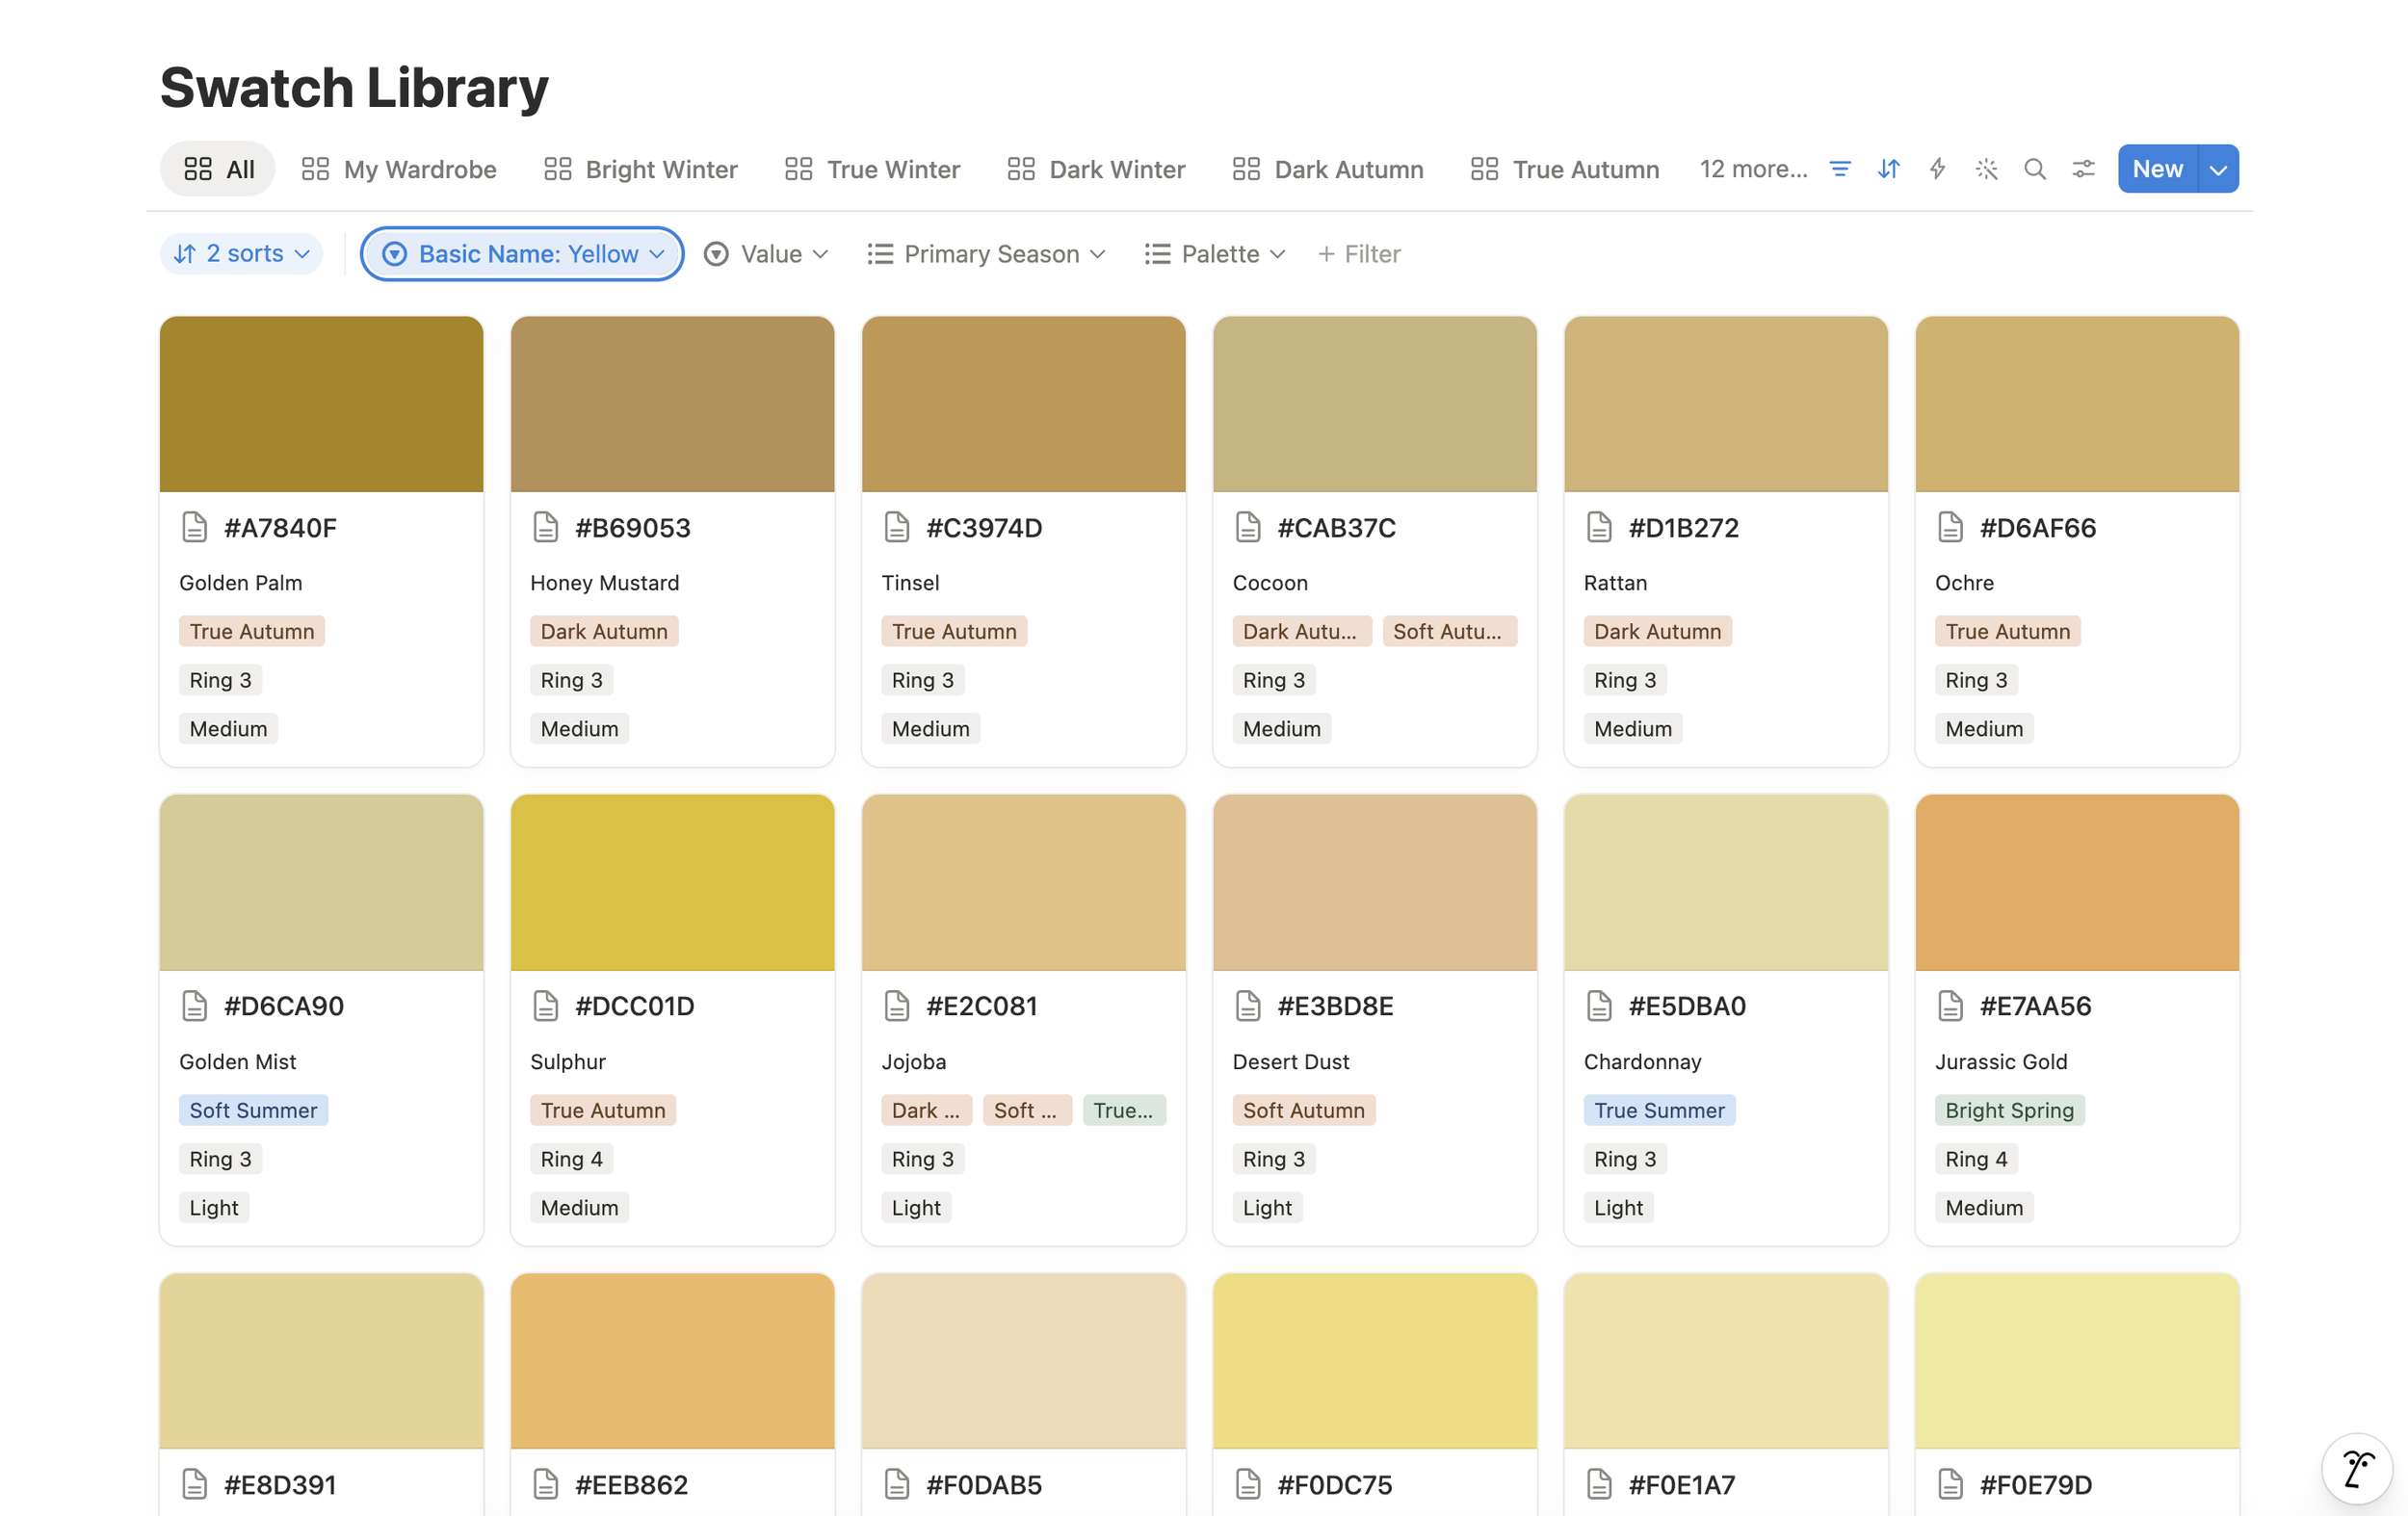Open automations lightning bolt icon

click(x=1937, y=169)
